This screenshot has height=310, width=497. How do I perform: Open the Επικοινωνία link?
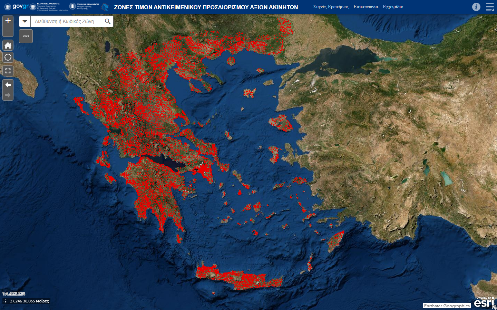coord(366,7)
